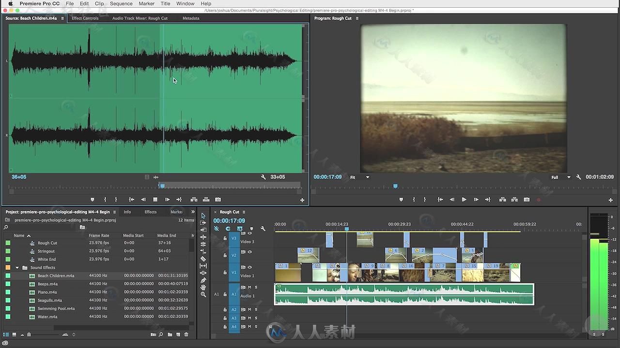Open Program: Rough Cut panel menu
Screen dimensions: 620x348
pos(357,18)
